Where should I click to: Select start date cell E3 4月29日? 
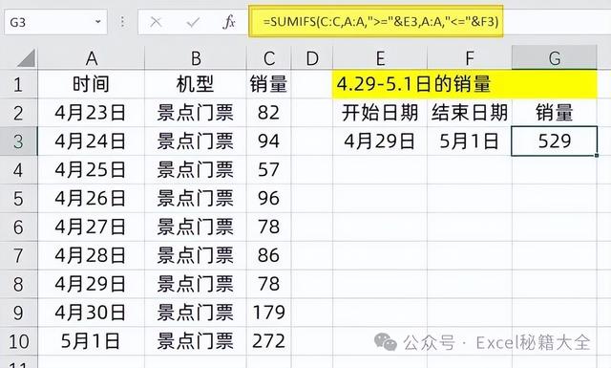[x=380, y=141]
